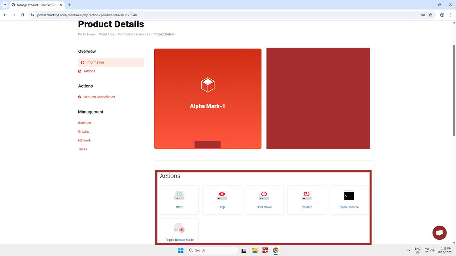Bookmark this page with star icon
This screenshot has height=256, width=456.
[430, 15]
